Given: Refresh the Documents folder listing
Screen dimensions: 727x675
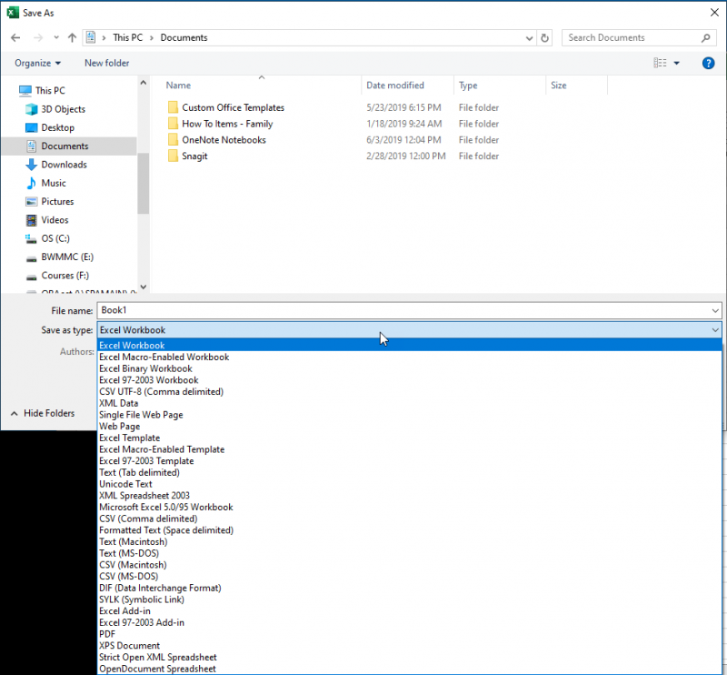Looking at the screenshot, I should click(x=544, y=37).
